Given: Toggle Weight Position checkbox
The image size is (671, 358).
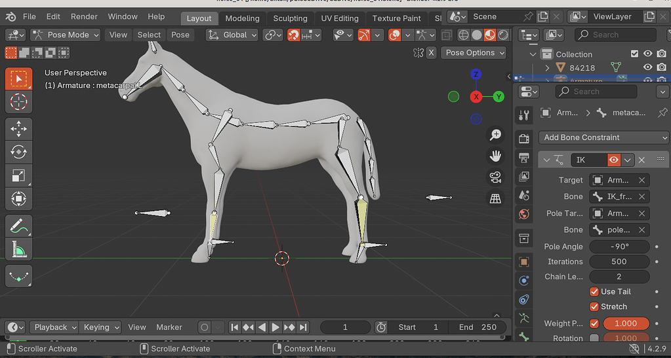Looking at the screenshot, I should point(594,323).
